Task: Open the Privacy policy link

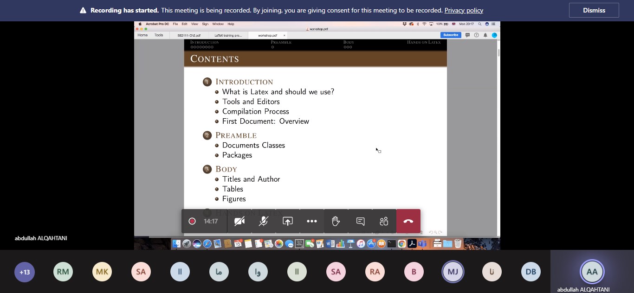Action: pos(463,10)
